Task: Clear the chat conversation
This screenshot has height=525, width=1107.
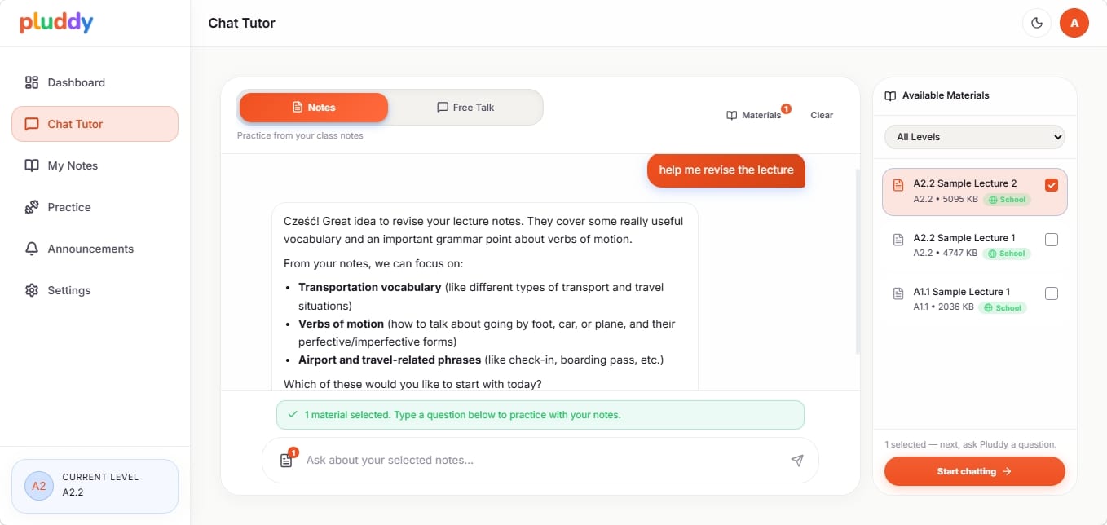Action: click(822, 115)
